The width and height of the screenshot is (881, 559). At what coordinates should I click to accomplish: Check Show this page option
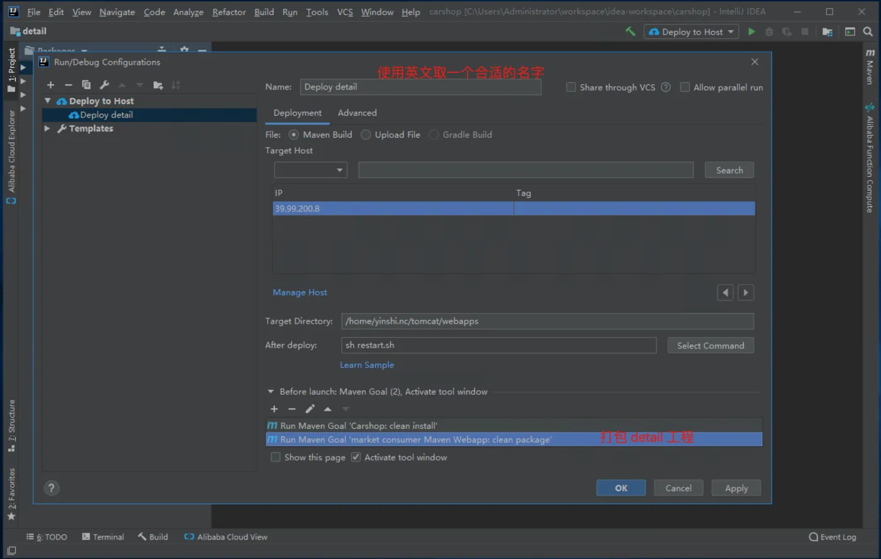(x=276, y=457)
